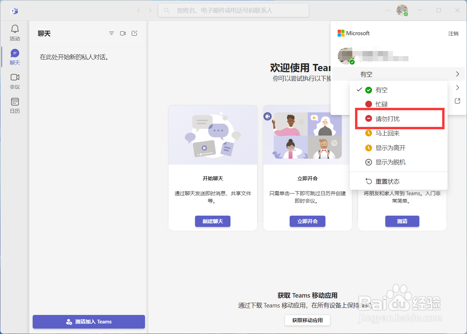Click the new chat compose icon
The image size is (467, 334).
point(134,33)
